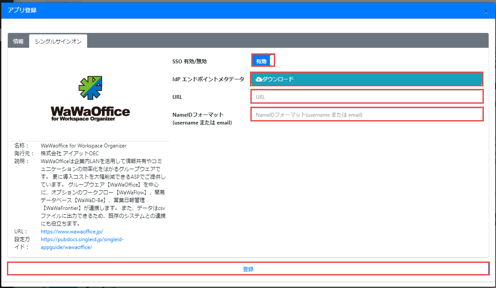Click the publisher 株式会社 アイアットOEC text
This screenshot has width=496, height=288.
69,154
